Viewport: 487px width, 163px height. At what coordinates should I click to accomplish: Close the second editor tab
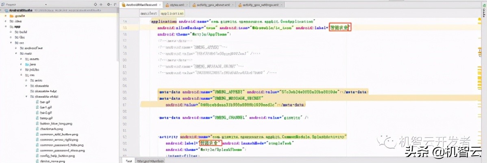click(x=186, y=5)
